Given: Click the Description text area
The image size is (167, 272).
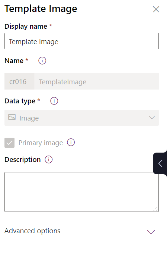Looking at the screenshot, I should [81, 192].
